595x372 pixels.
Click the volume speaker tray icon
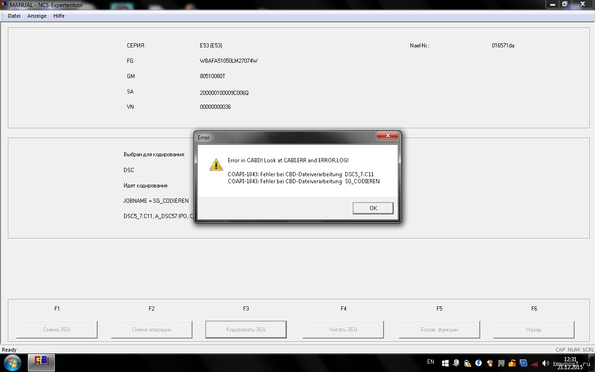coord(545,363)
